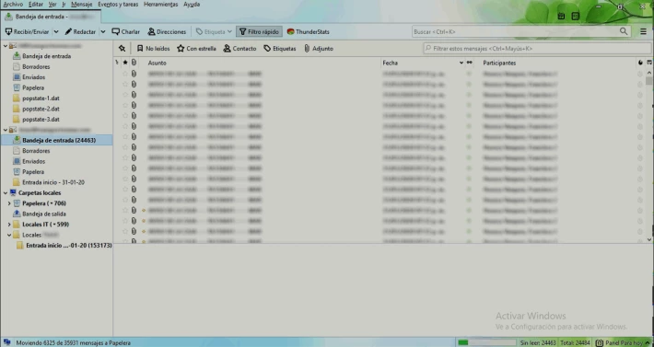Viewport: 654px width, 347px height.
Task: Open the Recibir/Enviar dropdown arrow
Action: point(56,31)
